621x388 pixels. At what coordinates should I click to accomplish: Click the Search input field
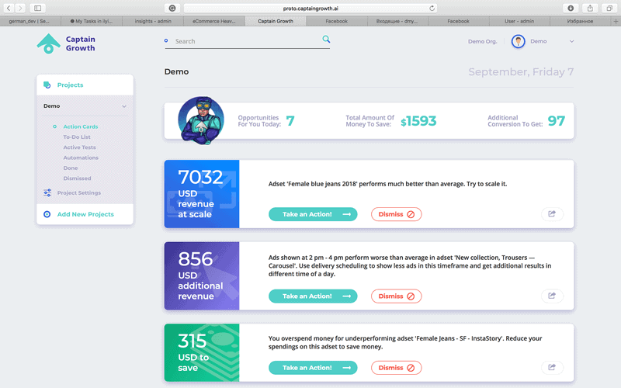(x=245, y=41)
